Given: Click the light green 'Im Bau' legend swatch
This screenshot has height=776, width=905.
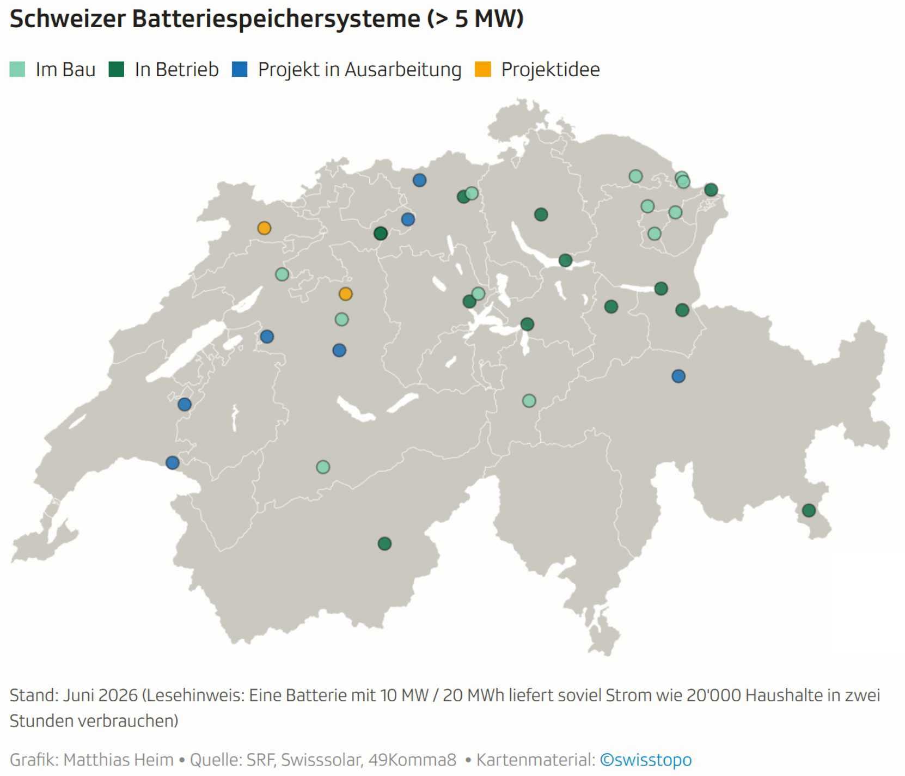Looking at the screenshot, I should pos(17,69).
